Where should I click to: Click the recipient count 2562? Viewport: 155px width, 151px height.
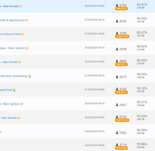click(x=123, y=133)
